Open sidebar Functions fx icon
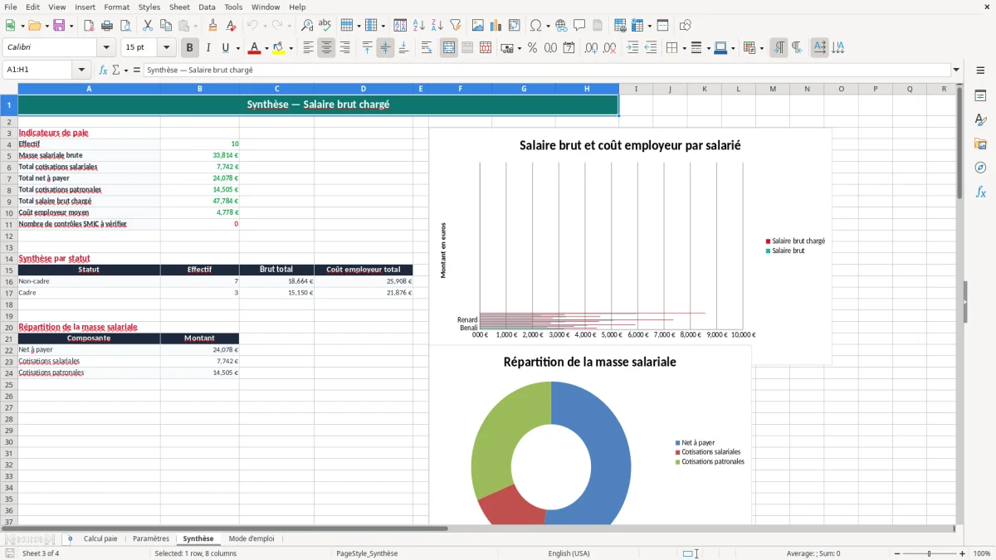 coord(980,192)
